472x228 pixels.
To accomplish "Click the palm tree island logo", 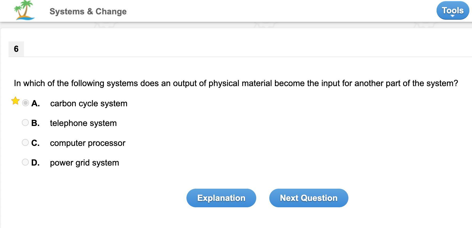I will [x=24, y=11].
